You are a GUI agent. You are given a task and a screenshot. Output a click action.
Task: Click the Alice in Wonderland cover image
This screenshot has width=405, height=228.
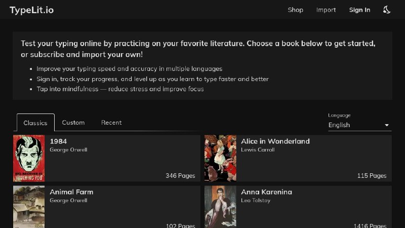click(x=220, y=158)
